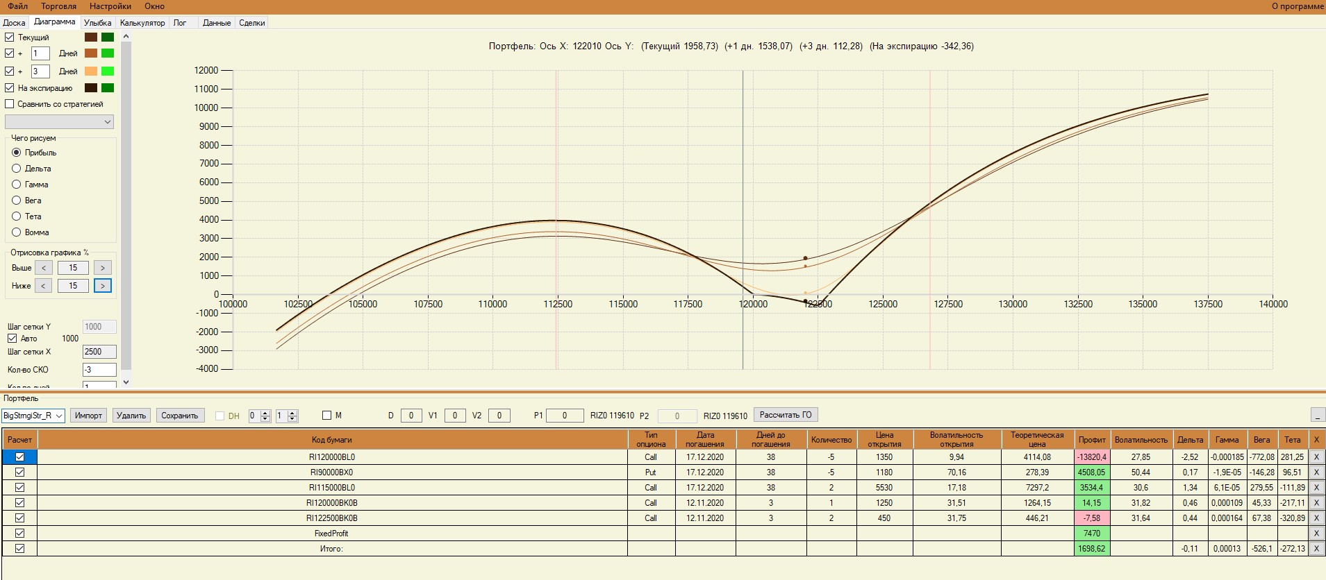Click the P1 input field

coord(565,416)
